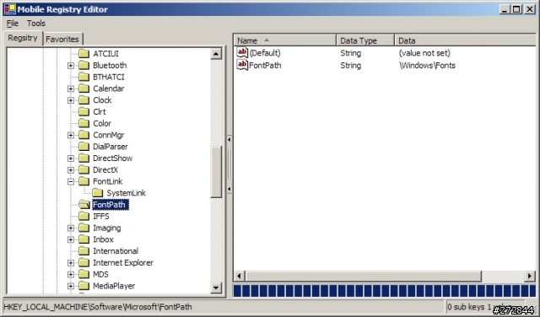Viewport: 540px width, 317px height.
Task: Click the MediaPlayer folder icon
Action: point(84,286)
